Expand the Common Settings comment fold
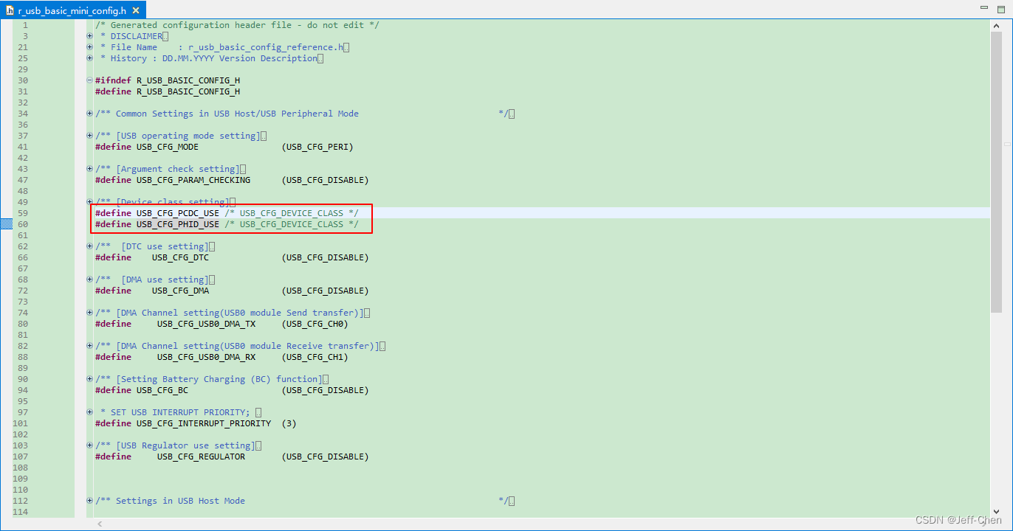 coord(89,114)
